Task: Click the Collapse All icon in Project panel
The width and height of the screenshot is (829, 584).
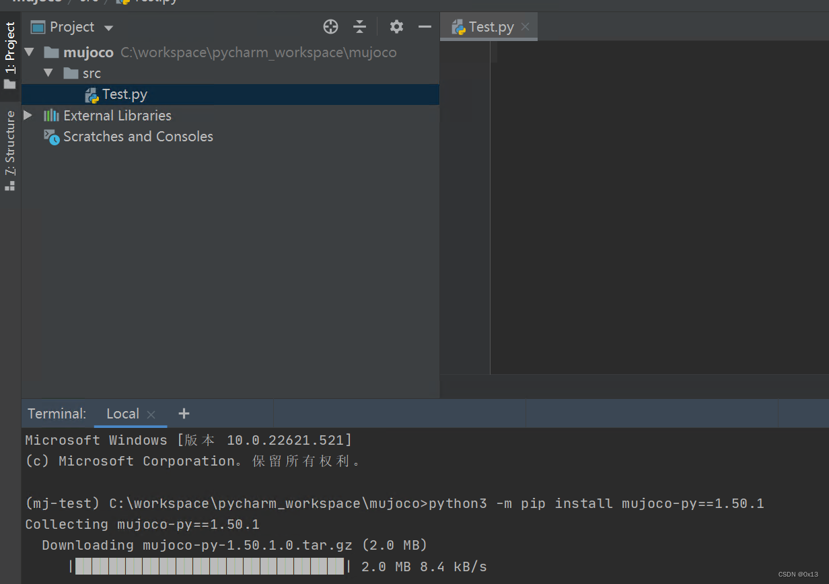Action: [x=360, y=27]
